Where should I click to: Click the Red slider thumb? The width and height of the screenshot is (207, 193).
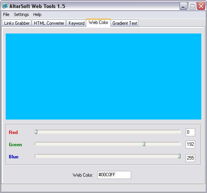36,132
